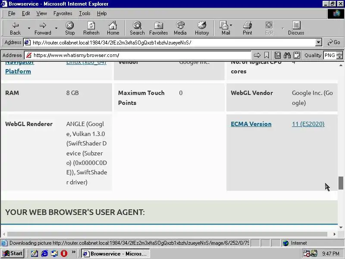Click the "WebGL Renderer" label

(x=29, y=124)
